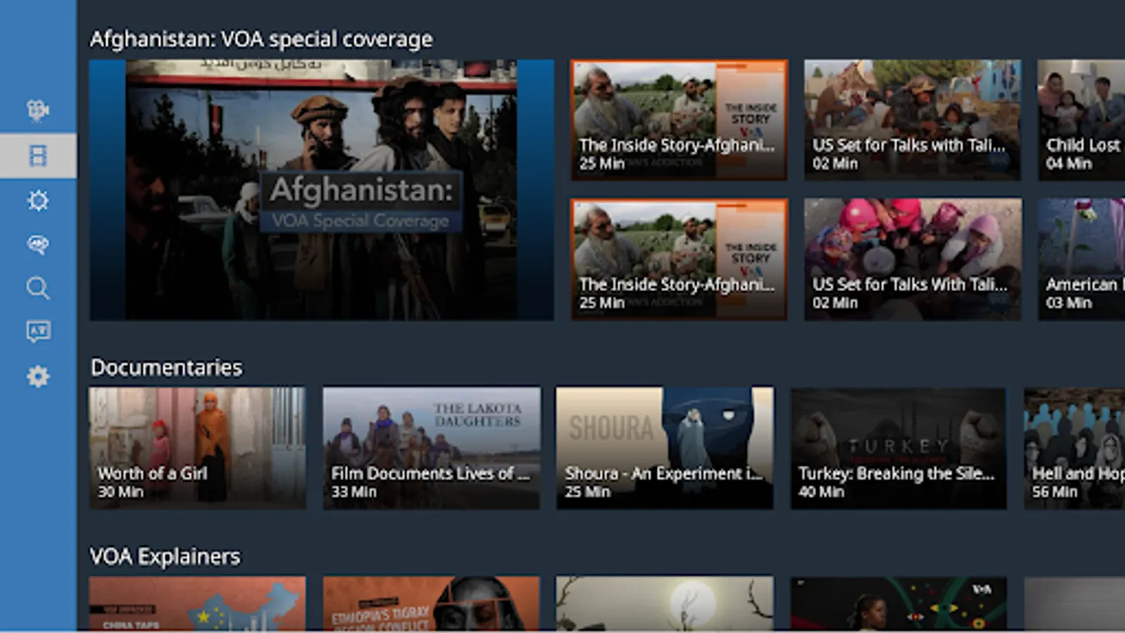
Task: Open Turkey: Breaking the Sile... documentary
Action: click(899, 448)
